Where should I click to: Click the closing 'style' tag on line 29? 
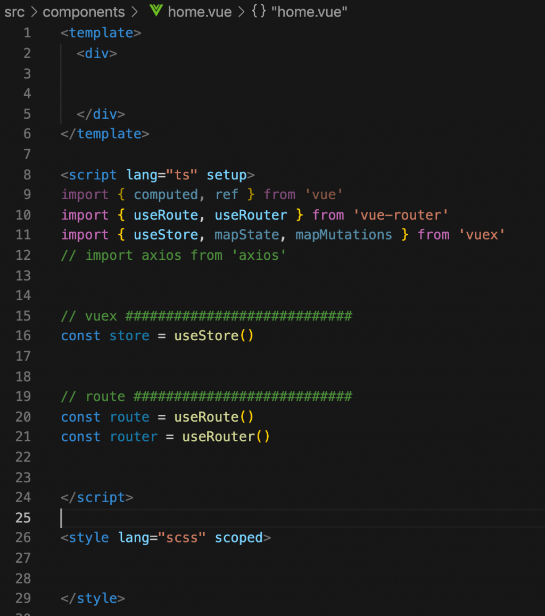coord(93,598)
